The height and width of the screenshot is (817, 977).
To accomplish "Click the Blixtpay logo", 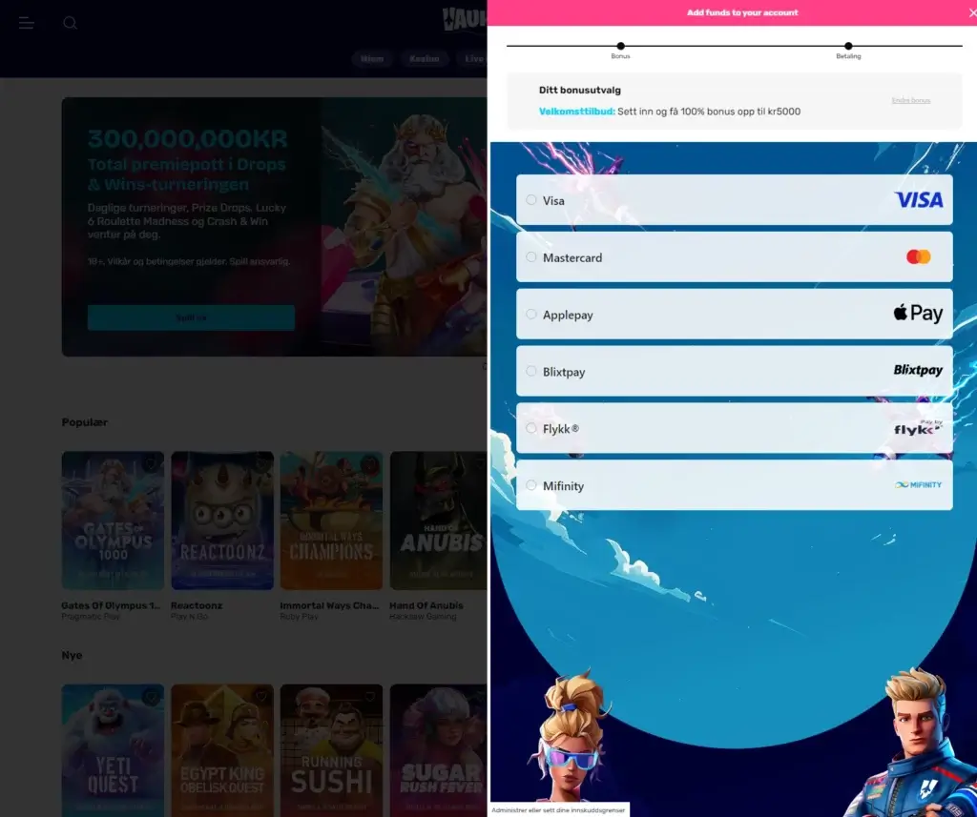I will 918,370.
